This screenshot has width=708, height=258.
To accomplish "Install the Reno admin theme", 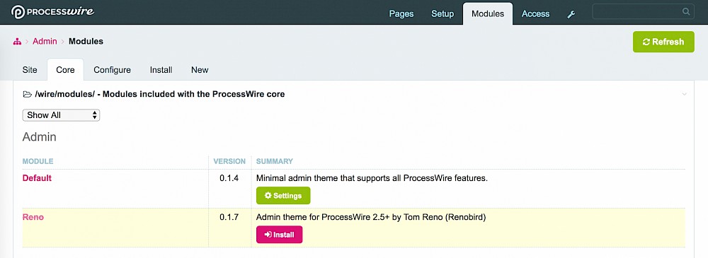I will coord(279,235).
